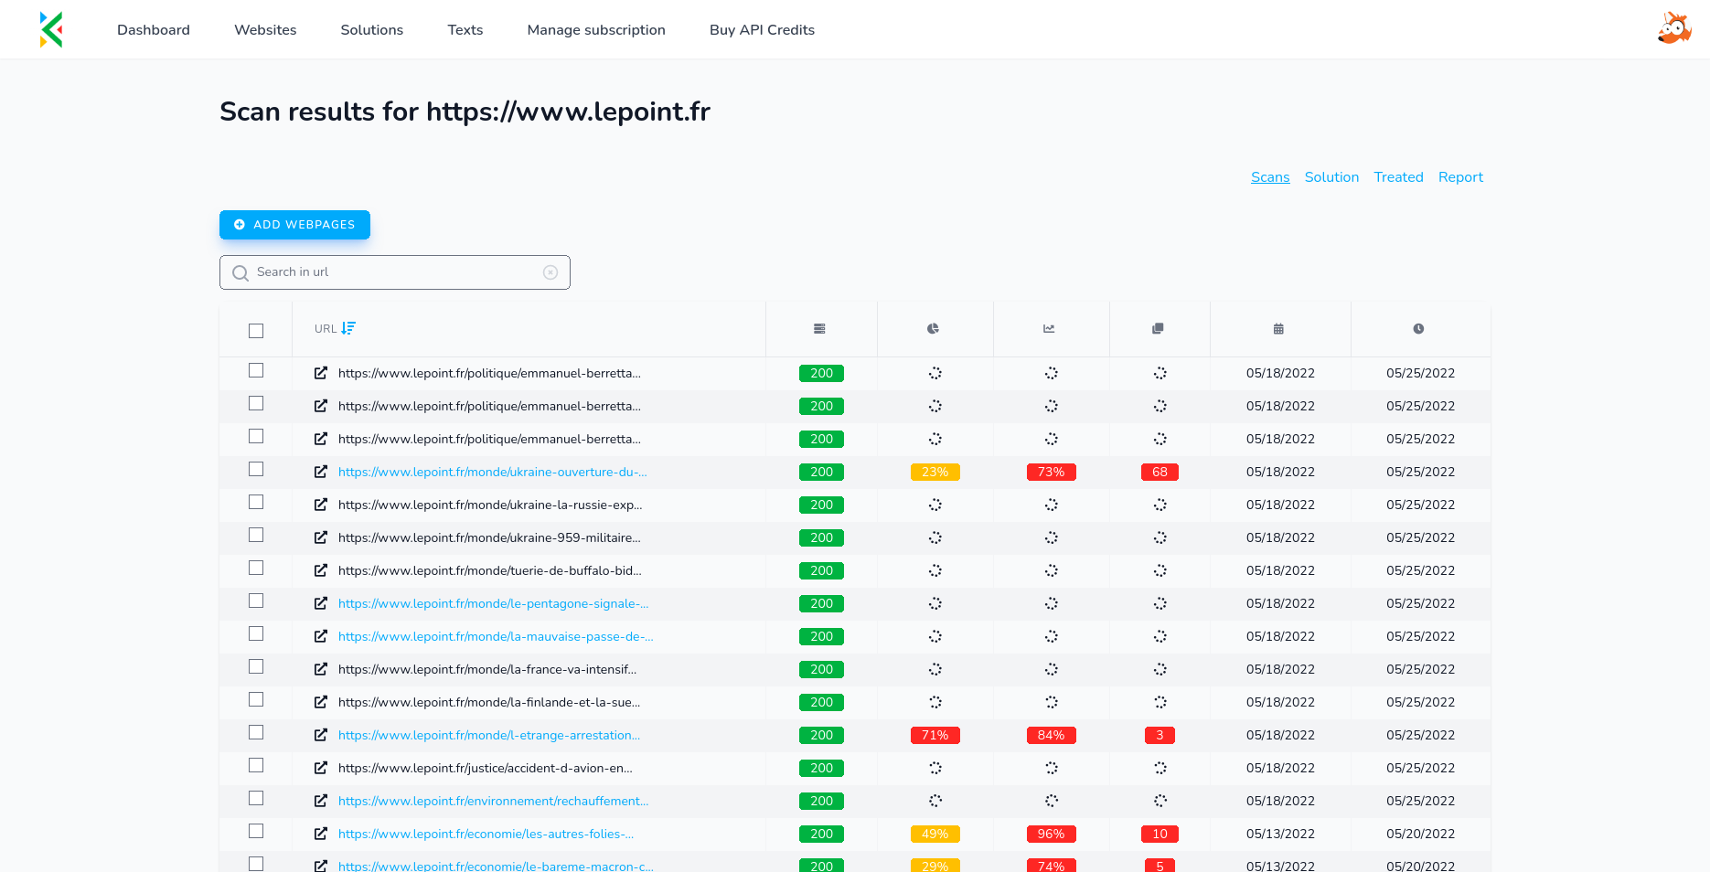The height and width of the screenshot is (872, 1710).
Task: Open the fox avatar user menu
Action: (x=1674, y=28)
